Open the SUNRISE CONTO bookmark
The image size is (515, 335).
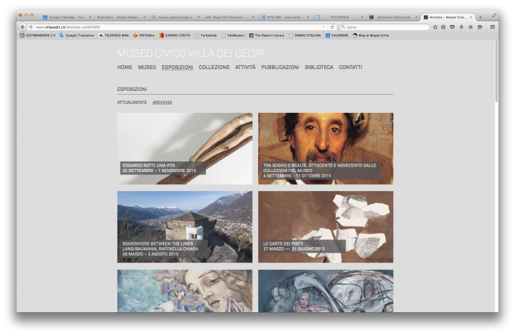click(175, 36)
